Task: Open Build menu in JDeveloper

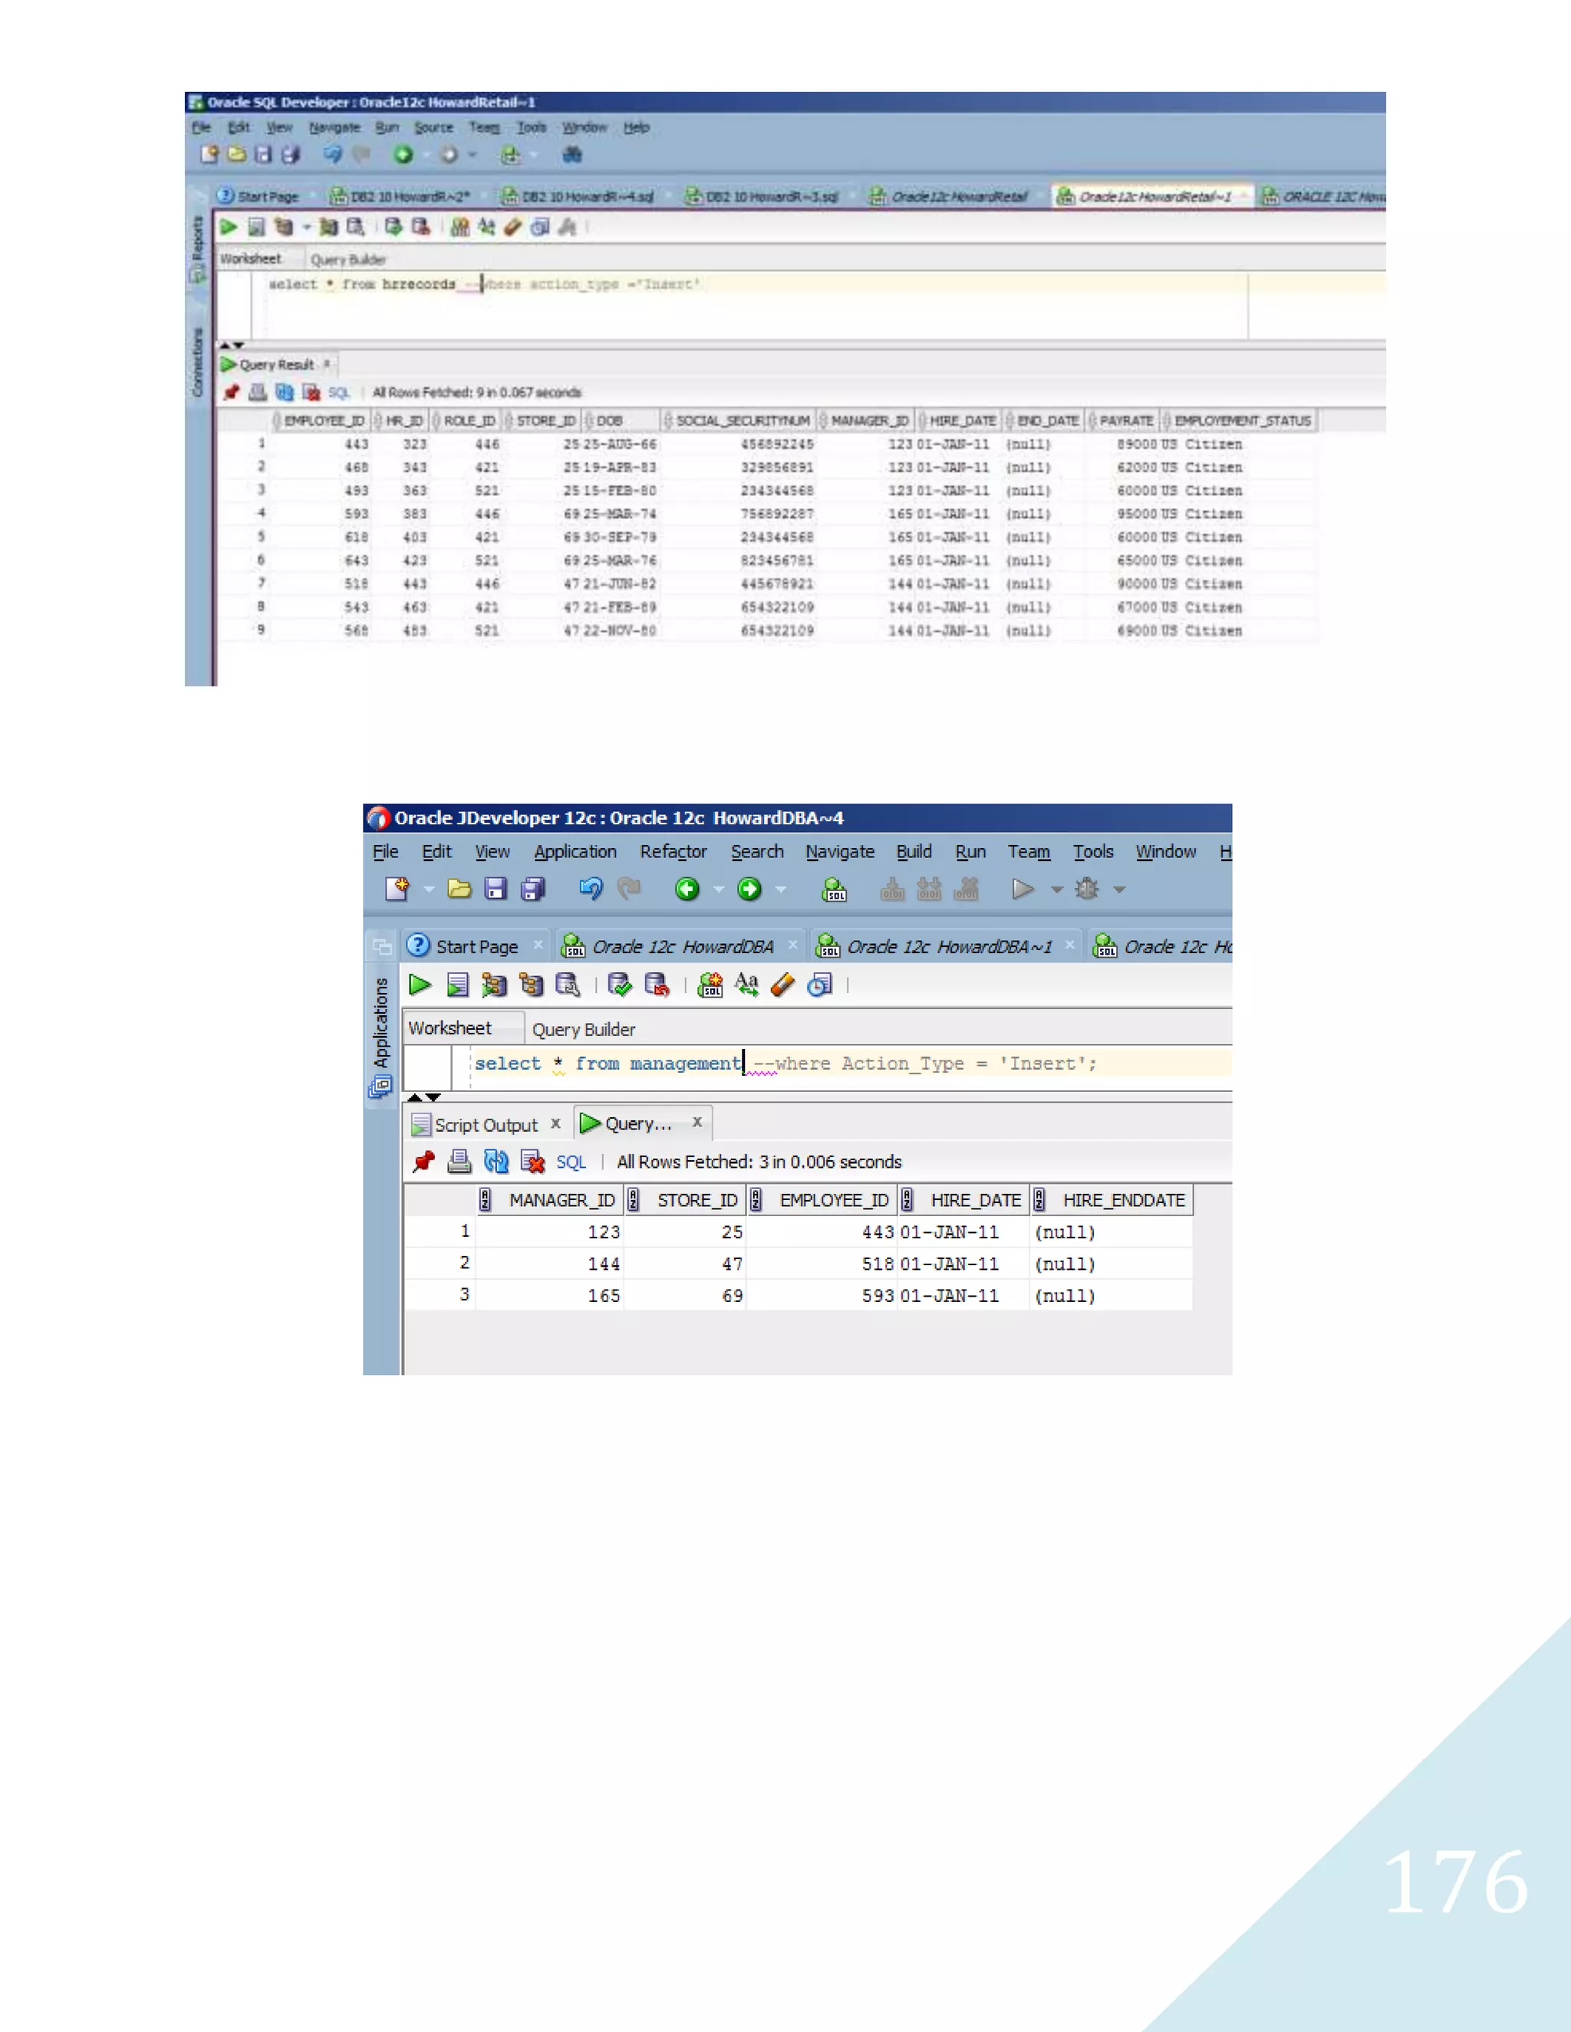Action: click(914, 851)
